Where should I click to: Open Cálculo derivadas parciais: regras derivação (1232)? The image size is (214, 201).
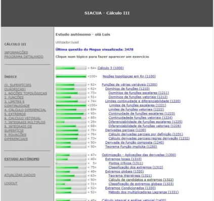click(149, 138)
